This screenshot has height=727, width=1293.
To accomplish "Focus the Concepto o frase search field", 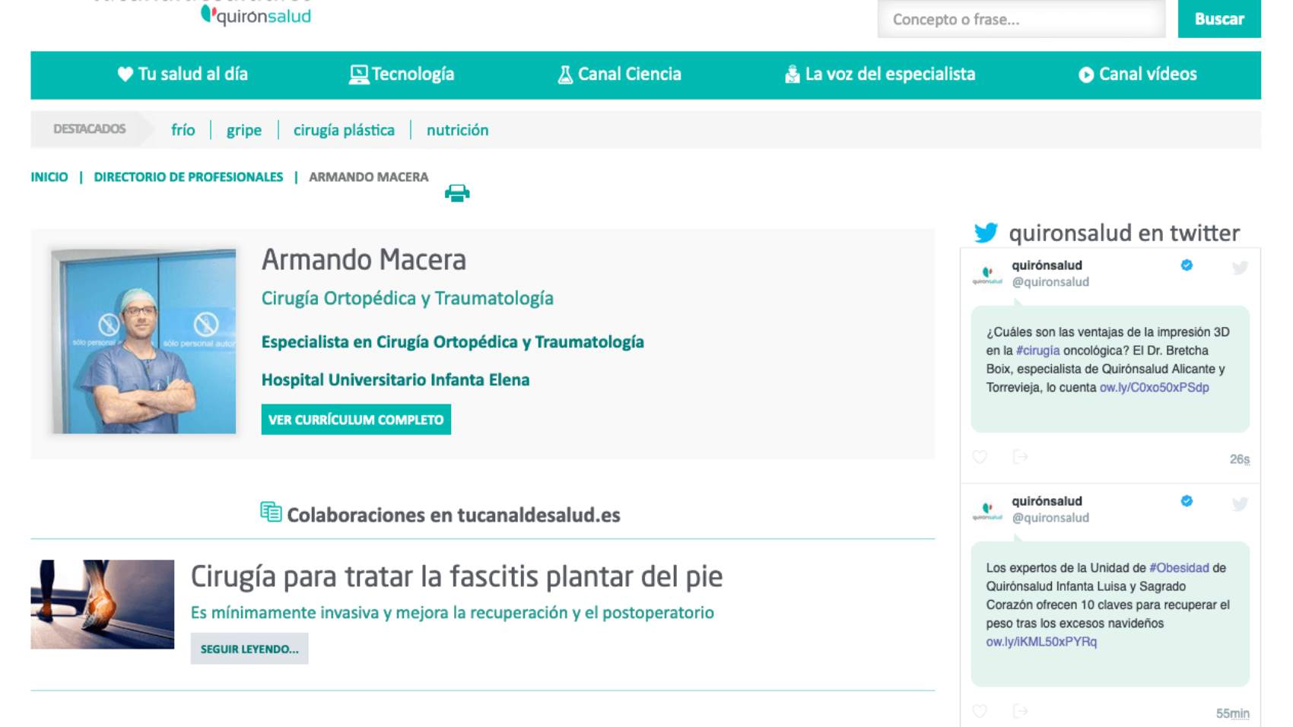I will [1021, 19].
